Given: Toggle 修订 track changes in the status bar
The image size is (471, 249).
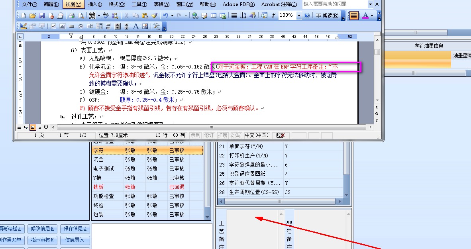Looking at the screenshot, I should pyautogui.click(x=209, y=135).
